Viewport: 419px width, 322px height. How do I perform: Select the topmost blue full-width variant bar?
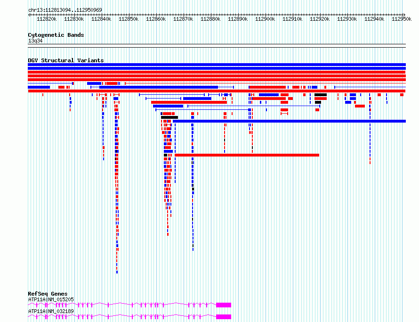tap(217, 65)
